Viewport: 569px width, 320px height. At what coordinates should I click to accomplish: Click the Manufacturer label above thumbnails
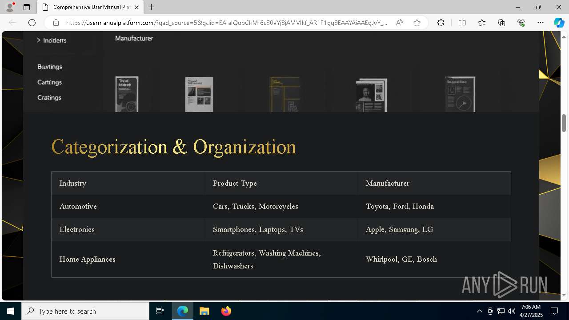click(134, 38)
